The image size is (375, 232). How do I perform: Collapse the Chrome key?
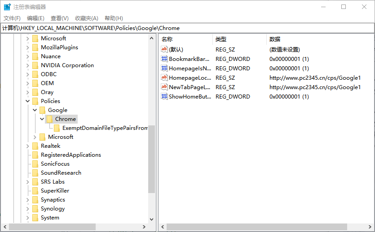(42, 119)
